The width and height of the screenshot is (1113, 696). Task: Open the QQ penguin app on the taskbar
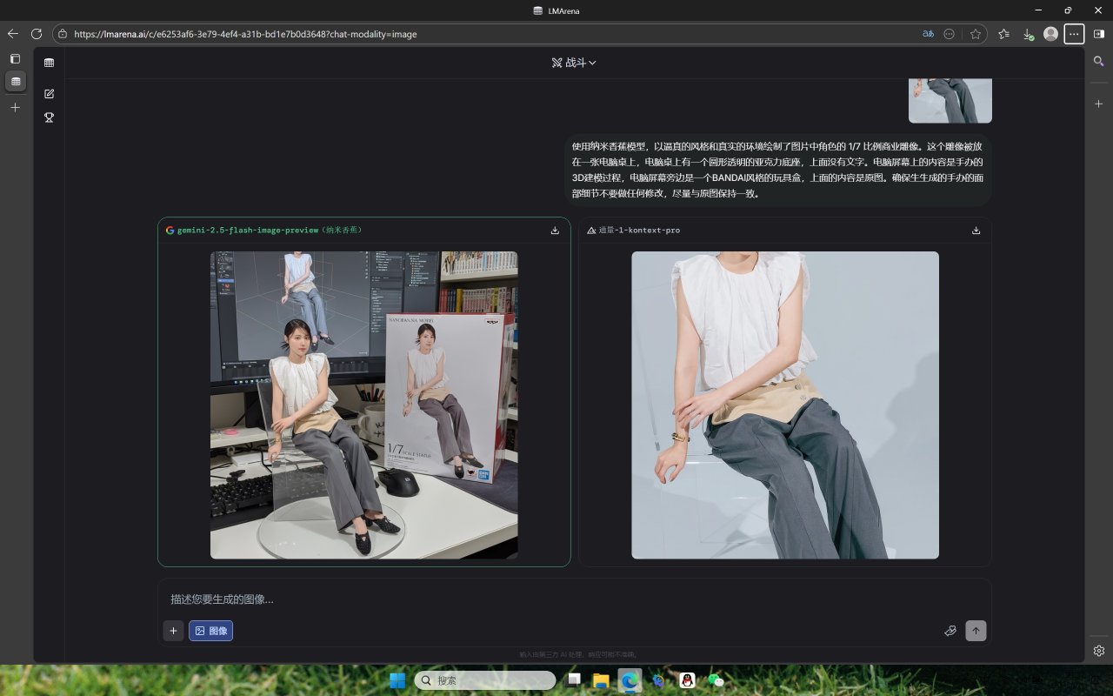[x=687, y=680]
